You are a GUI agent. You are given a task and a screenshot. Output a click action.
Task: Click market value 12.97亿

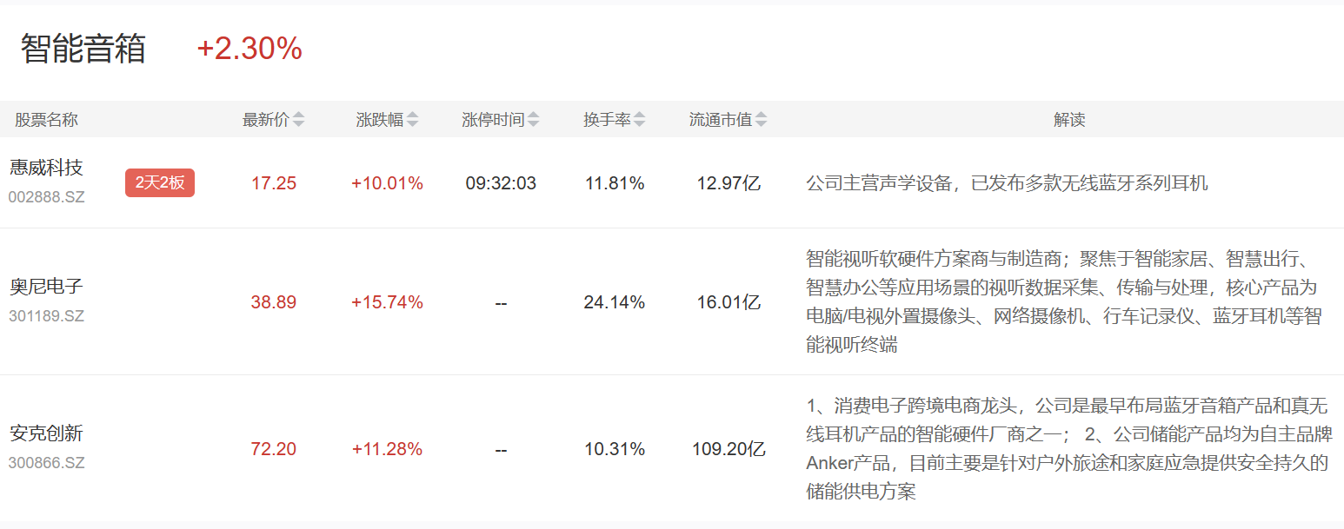click(729, 183)
